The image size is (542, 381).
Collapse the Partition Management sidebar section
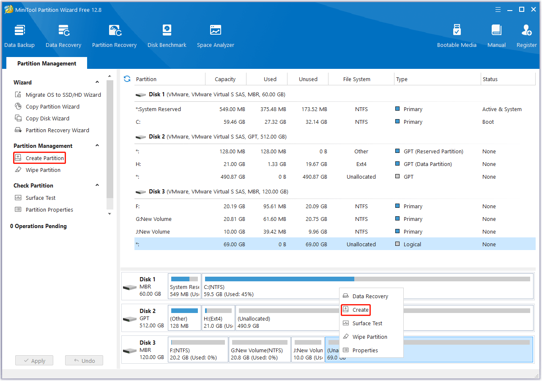pos(97,146)
